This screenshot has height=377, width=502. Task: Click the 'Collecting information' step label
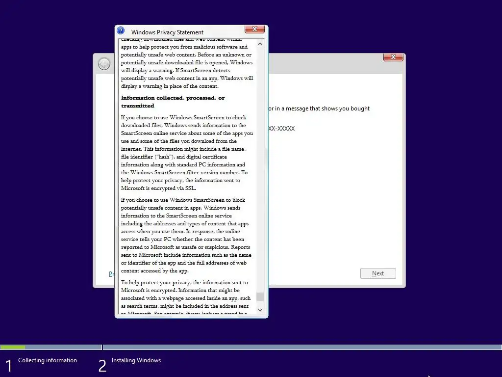coord(48,360)
